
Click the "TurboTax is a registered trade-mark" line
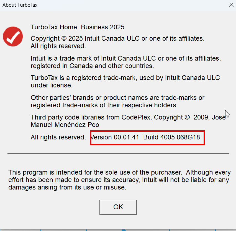125,78
